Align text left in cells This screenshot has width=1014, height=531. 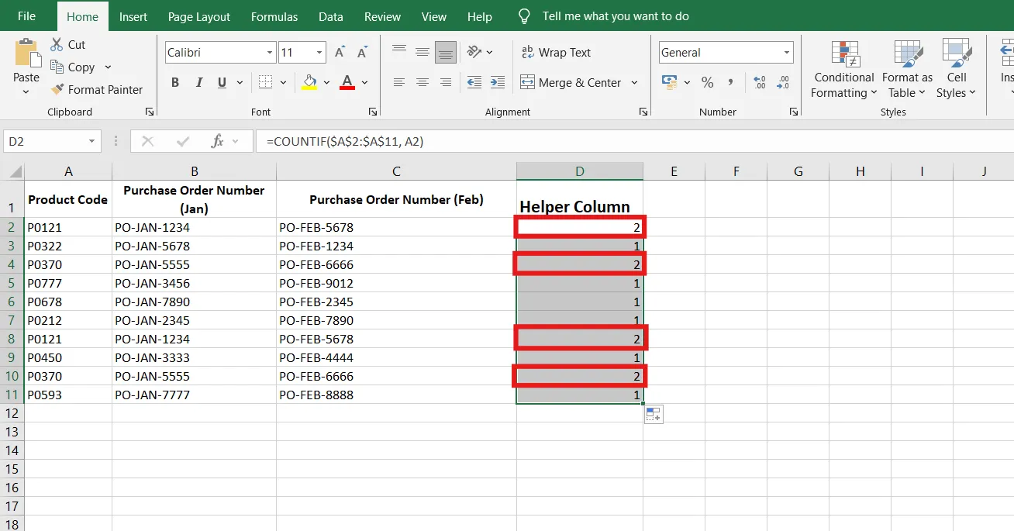399,82
